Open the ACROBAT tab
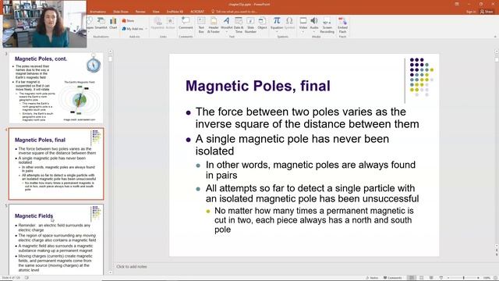 click(x=197, y=12)
